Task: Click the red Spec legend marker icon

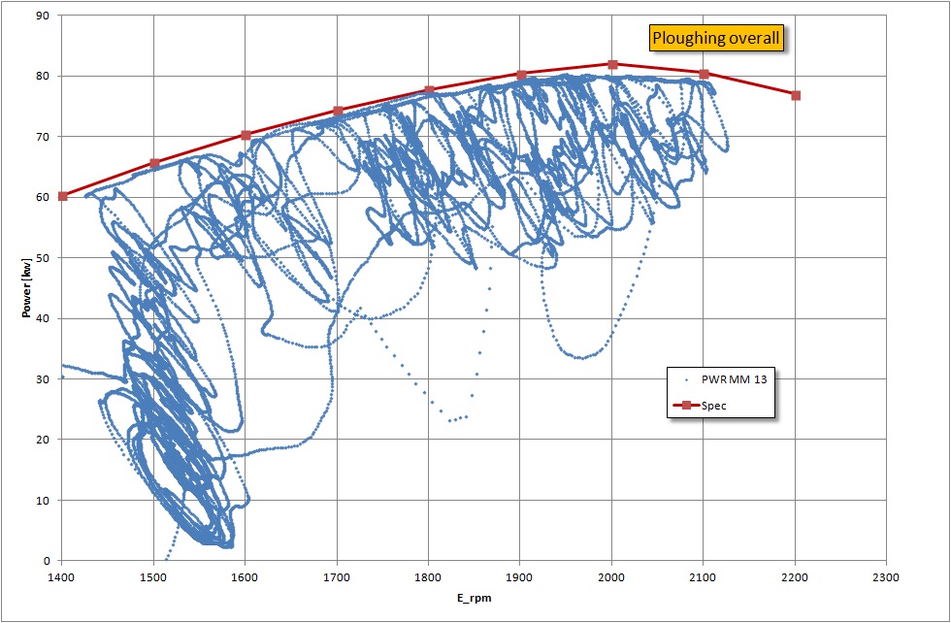Action: (686, 406)
